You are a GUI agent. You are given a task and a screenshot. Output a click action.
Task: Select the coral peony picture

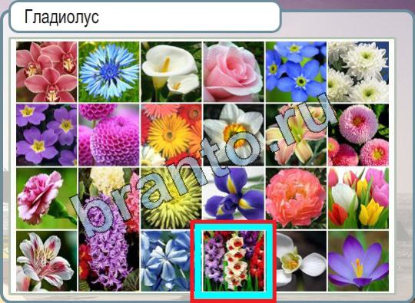296,198
